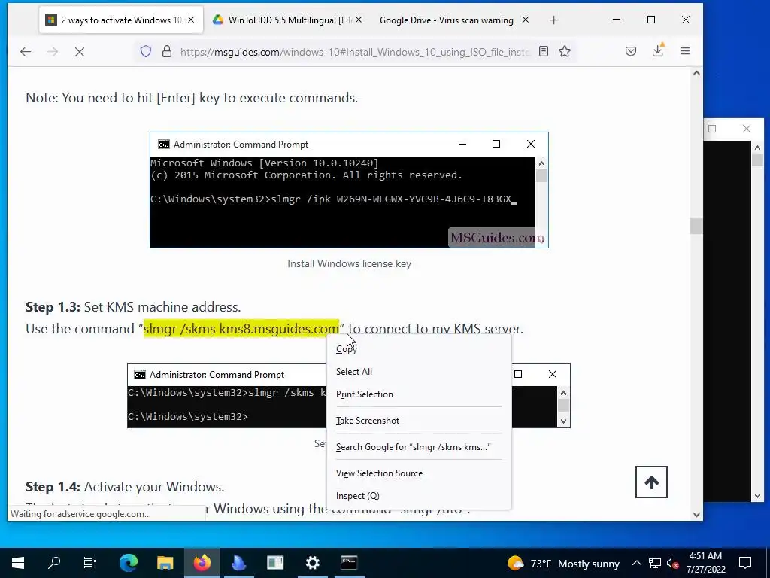770x578 pixels.
Task: Click the Firefox taskbar icon
Action: pos(202,563)
